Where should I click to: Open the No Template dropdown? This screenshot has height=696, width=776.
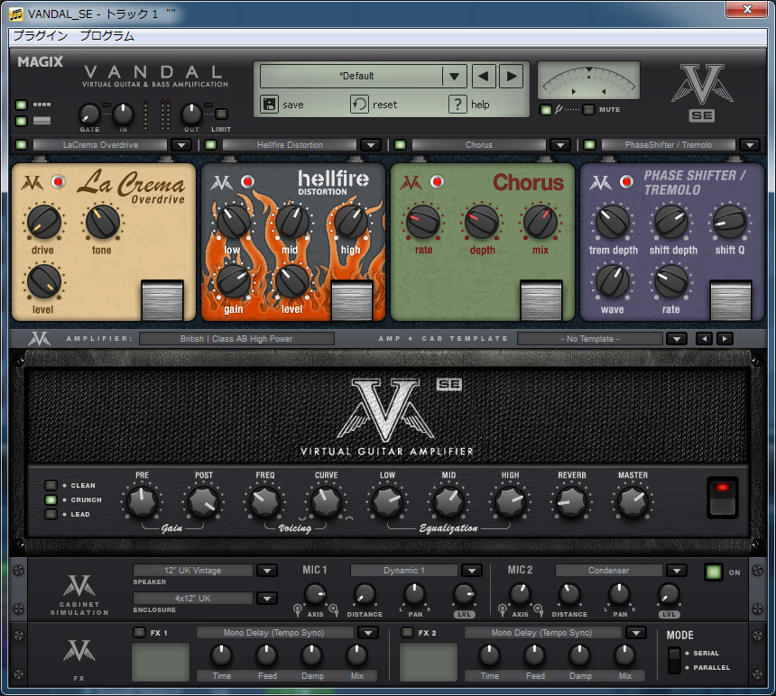pos(677,339)
